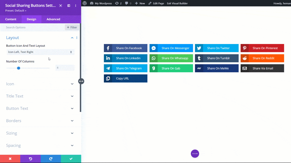Click the Copy URL clipboard icon
Viewport: 291px width, 163px height.
(x=108, y=78)
